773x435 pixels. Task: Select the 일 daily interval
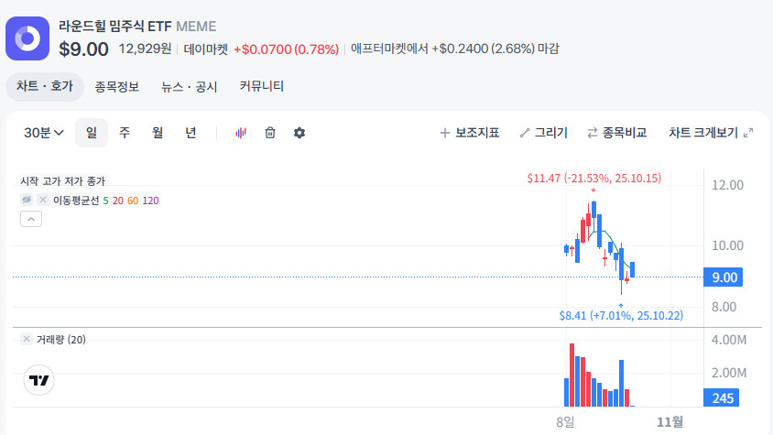point(92,133)
